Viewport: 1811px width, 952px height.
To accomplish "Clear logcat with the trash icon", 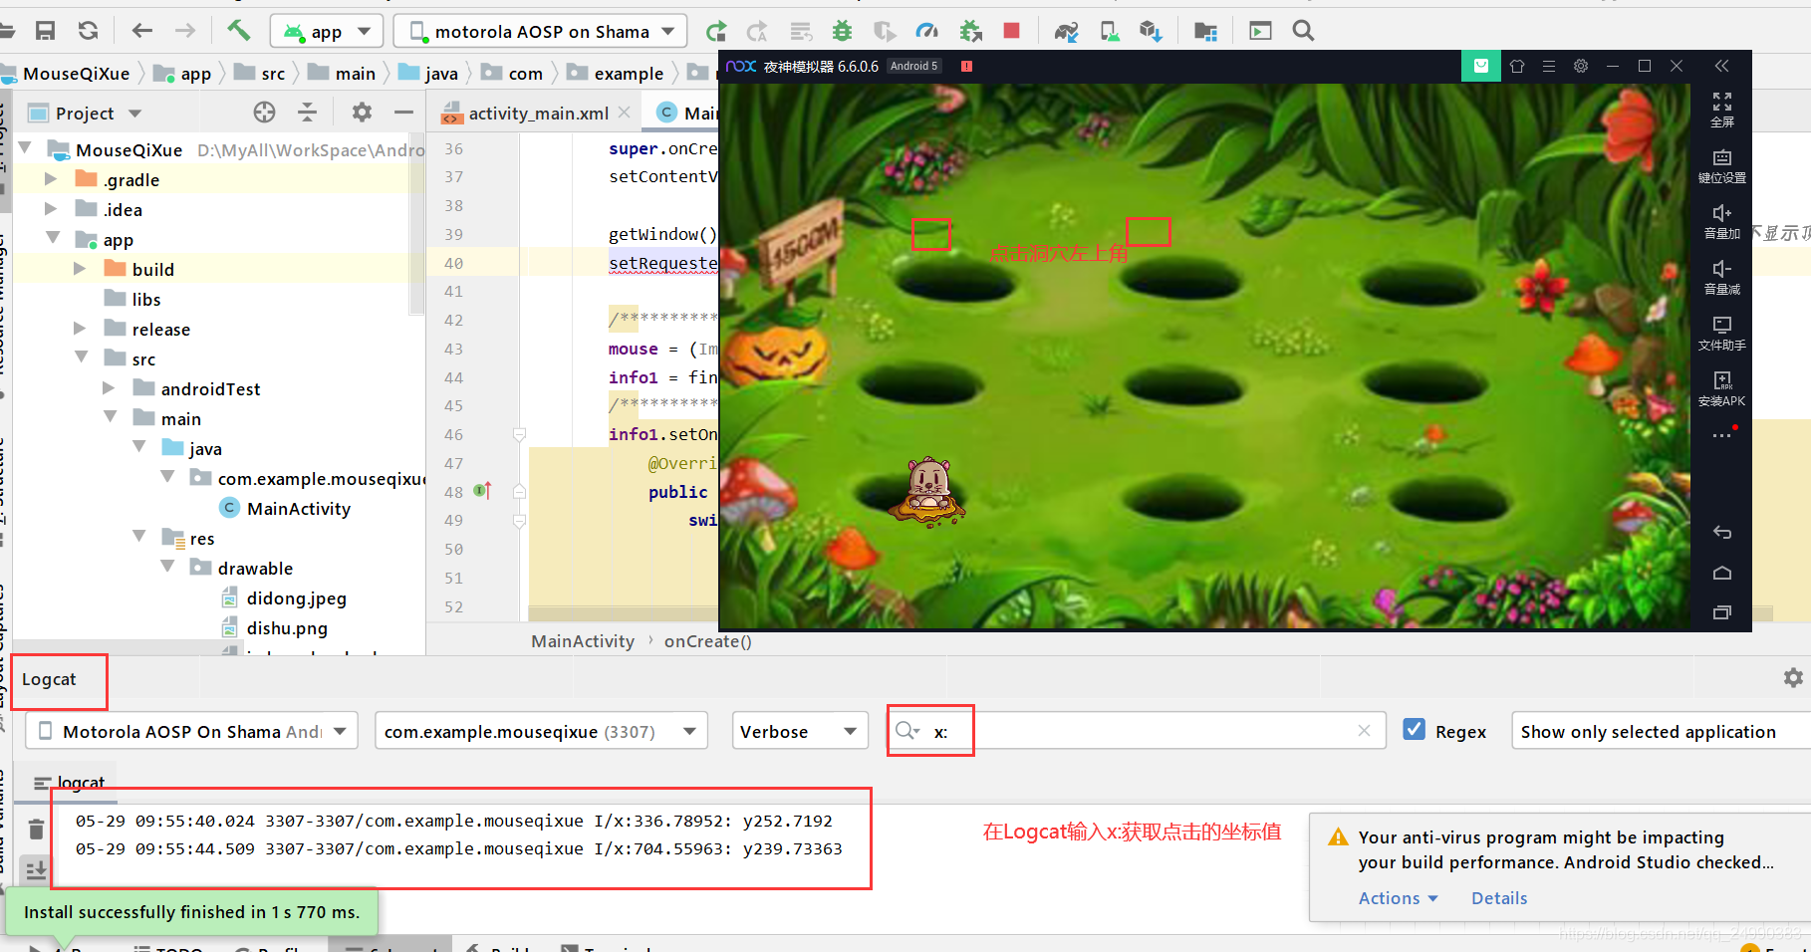I will tap(36, 830).
